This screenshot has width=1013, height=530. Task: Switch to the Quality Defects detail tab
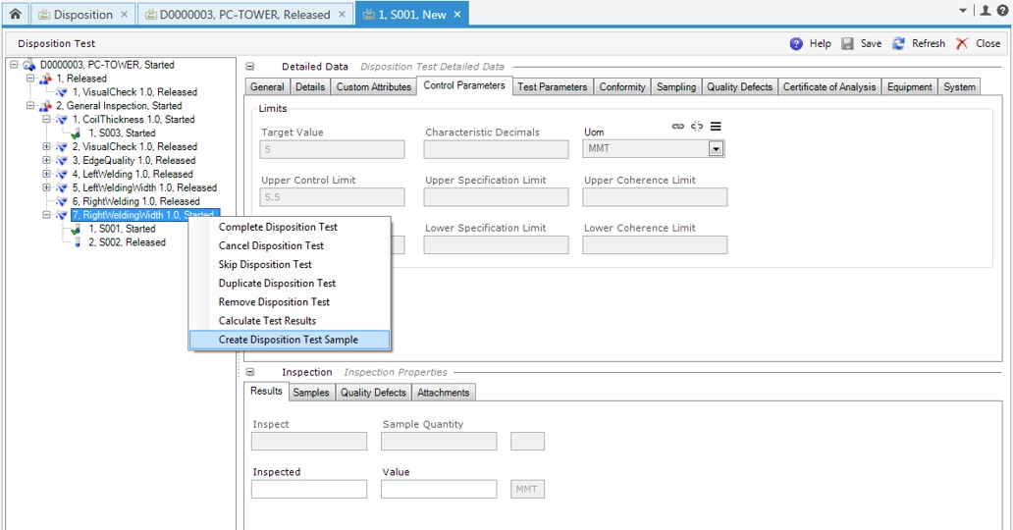(739, 87)
